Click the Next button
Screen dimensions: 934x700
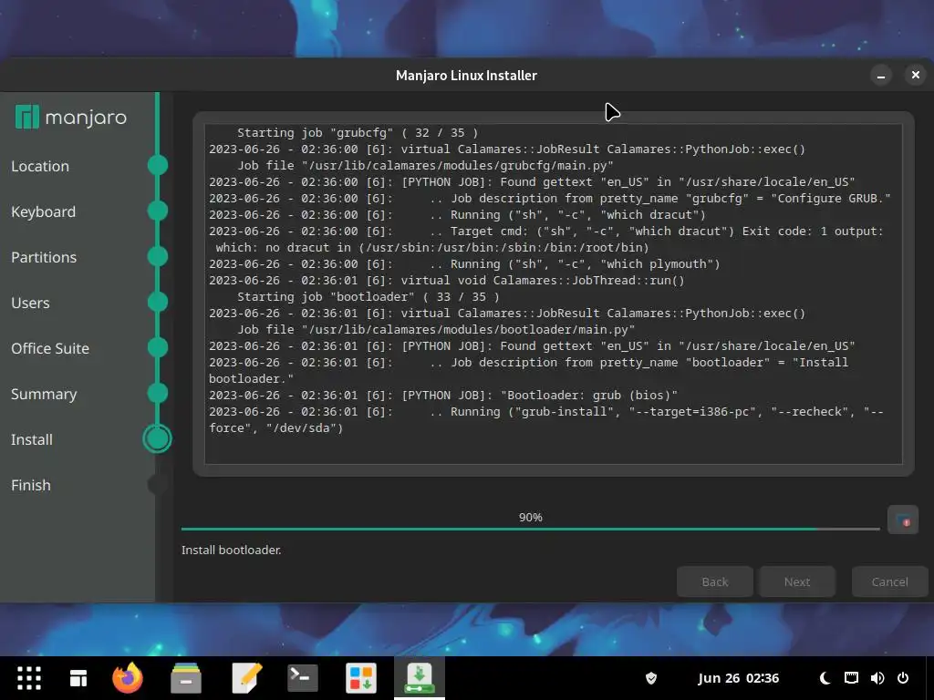[797, 582]
